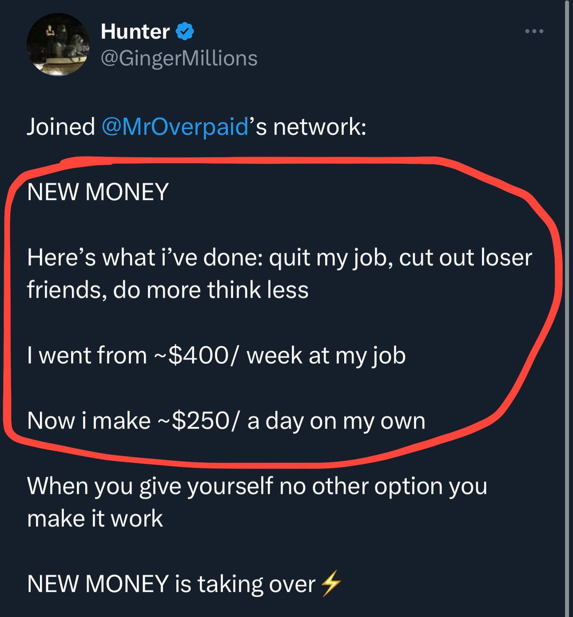Screen dimensions: 573x617
Task: Click the "friends, do more think less" line
Action: 168,290
